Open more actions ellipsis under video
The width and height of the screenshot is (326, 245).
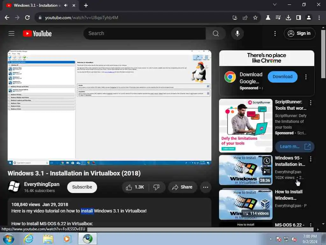click(x=206, y=187)
